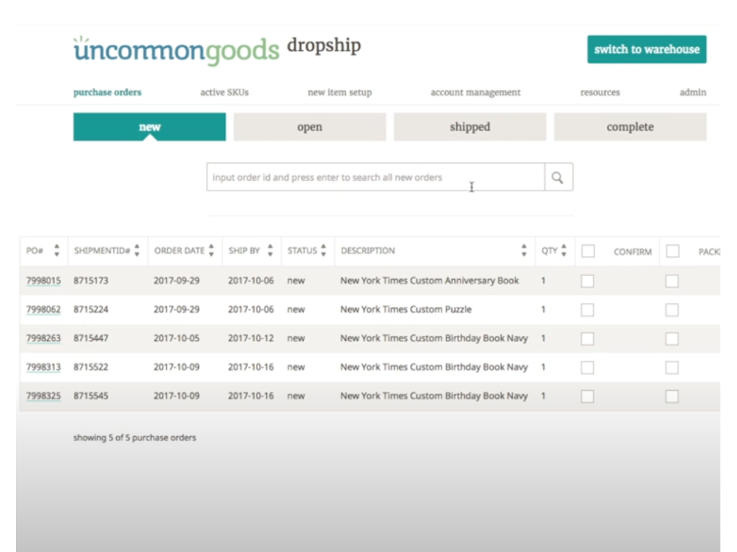Click the "showing 5 of 5 purchase orders" text

click(135, 438)
